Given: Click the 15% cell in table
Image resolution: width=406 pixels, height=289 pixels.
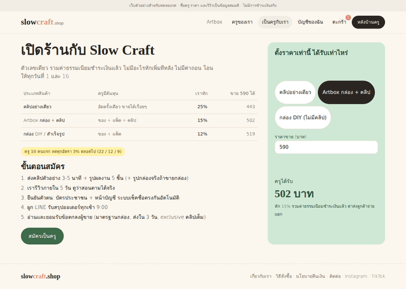Looking at the screenshot, I should pos(202,120).
